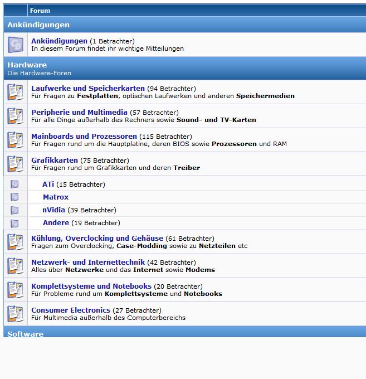Image resolution: width=366 pixels, height=379 pixels.
Task: Click the "(19 Betrachter)" text beside Andere
Action: [96, 223]
